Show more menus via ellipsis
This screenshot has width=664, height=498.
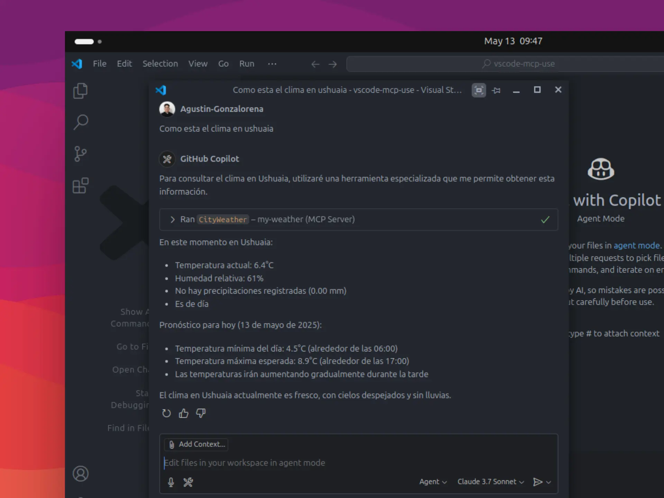tap(272, 64)
